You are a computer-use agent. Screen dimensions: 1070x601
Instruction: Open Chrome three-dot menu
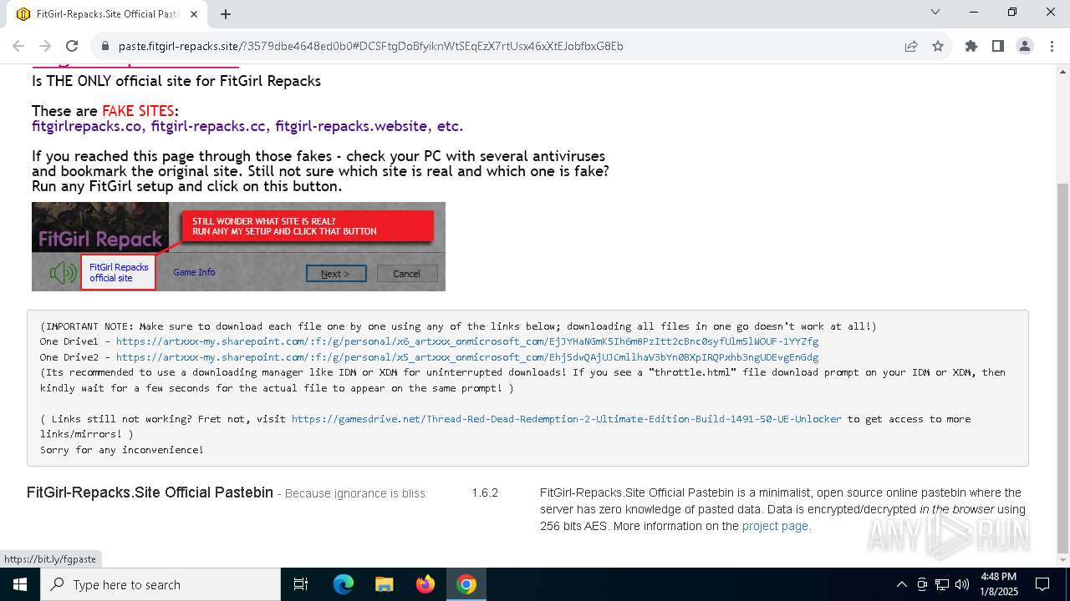[1051, 46]
